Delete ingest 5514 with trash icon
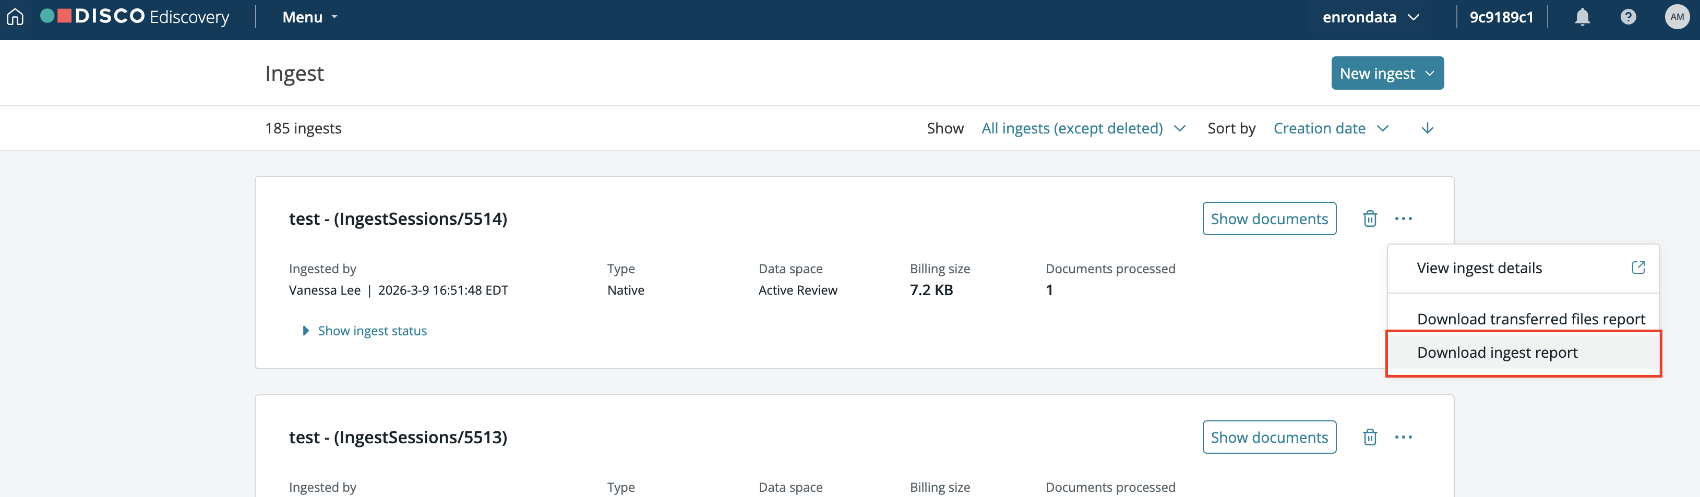The image size is (1700, 497). pyautogui.click(x=1370, y=218)
